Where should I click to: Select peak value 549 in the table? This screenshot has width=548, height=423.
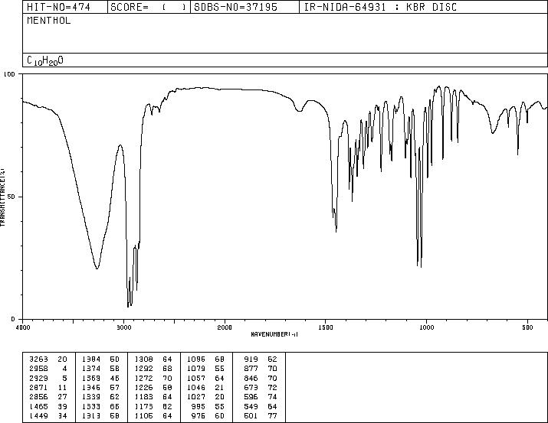coord(251,407)
